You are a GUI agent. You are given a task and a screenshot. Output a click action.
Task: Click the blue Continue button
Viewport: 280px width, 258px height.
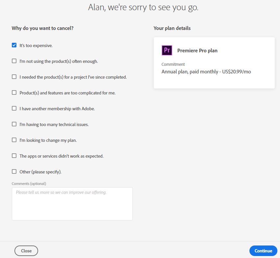point(263,251)
